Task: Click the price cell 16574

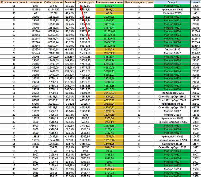Action: coord(196,144)
